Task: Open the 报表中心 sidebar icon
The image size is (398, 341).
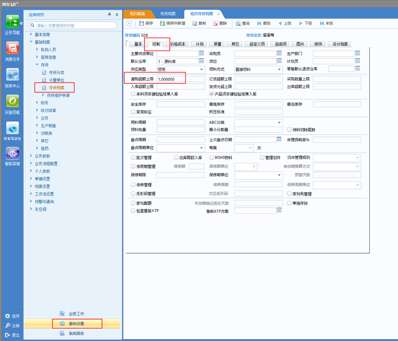Action: click(12, 75)
